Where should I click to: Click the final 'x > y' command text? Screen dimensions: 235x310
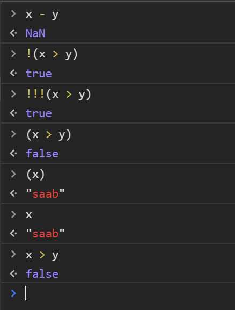pos(42,255)
